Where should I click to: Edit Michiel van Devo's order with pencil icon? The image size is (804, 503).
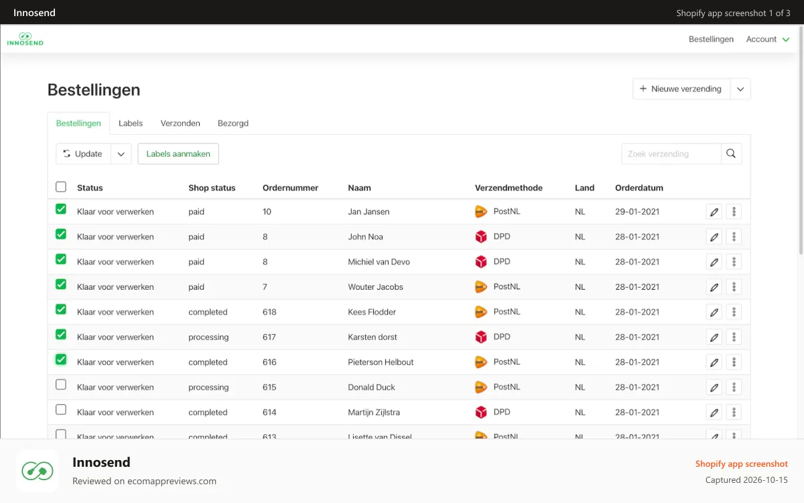[714, 262]
